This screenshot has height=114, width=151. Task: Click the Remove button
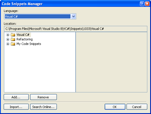coord(44,97)
